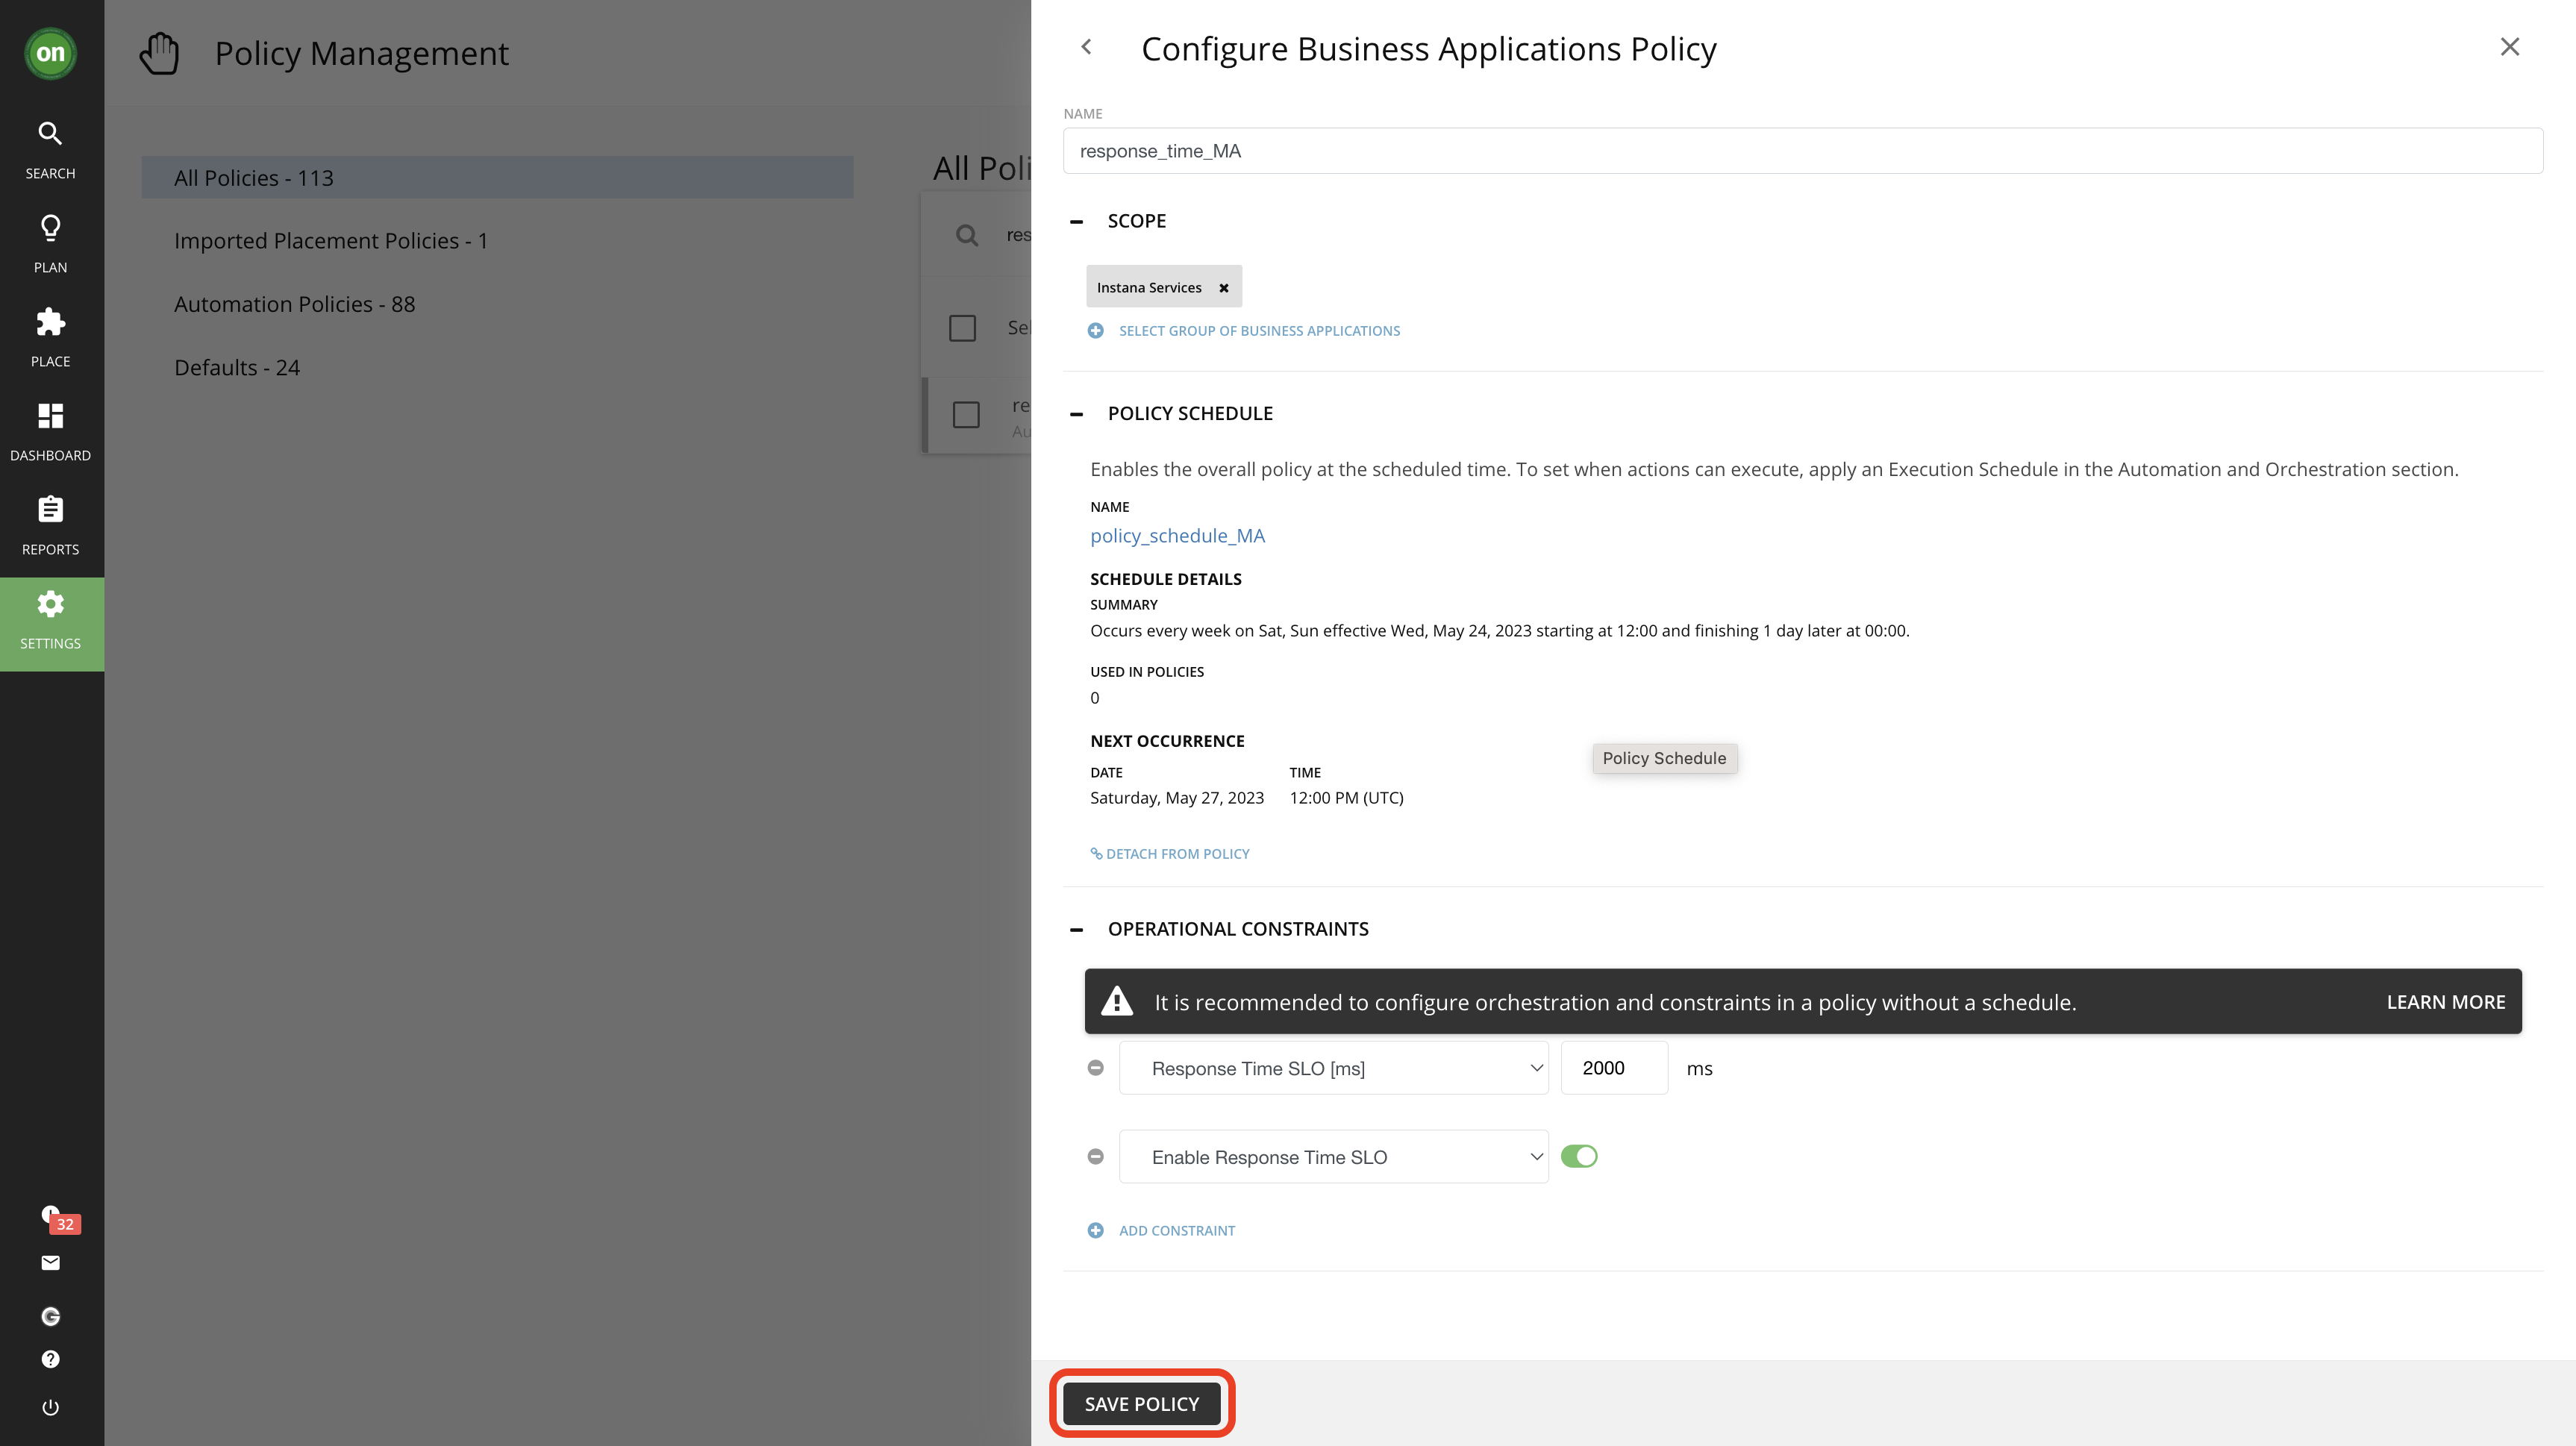Select Automation Policies - 88 category
Screen dimensions: 2576x1446
pos(294,304)
